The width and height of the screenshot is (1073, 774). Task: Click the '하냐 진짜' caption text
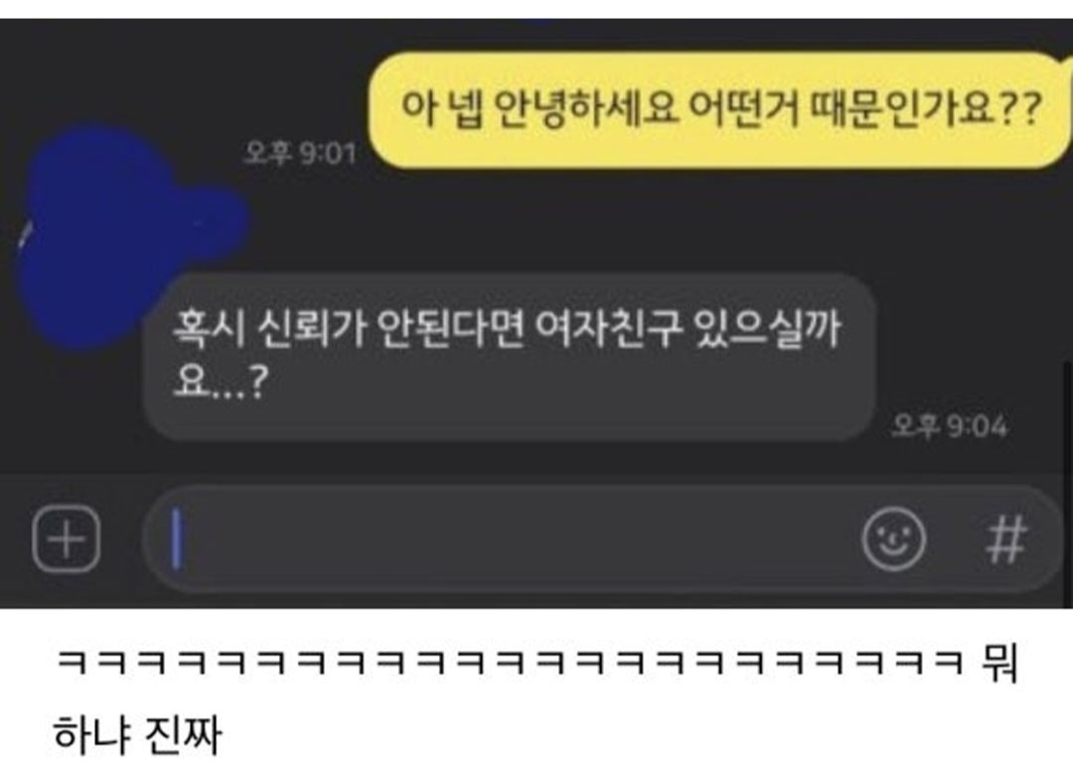[137, 734]
